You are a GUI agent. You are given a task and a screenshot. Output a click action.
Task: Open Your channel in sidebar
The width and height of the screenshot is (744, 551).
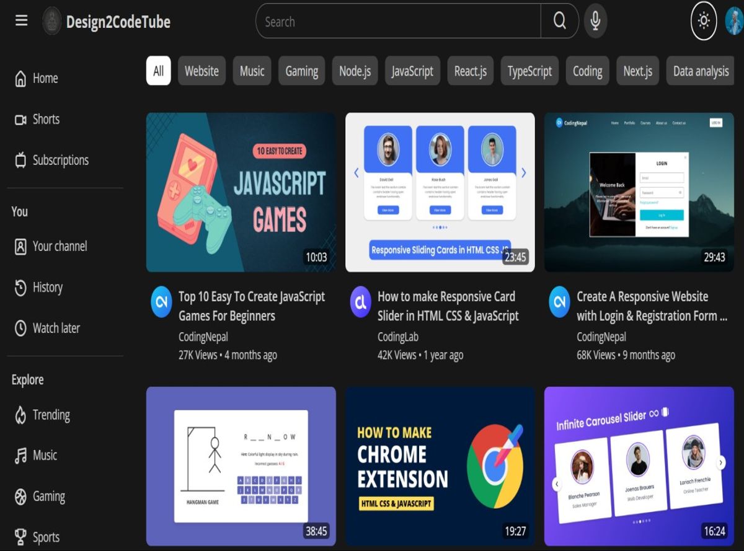pos(59,247)
